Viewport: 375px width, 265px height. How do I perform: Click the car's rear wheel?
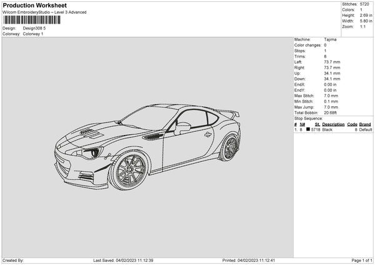229,147
